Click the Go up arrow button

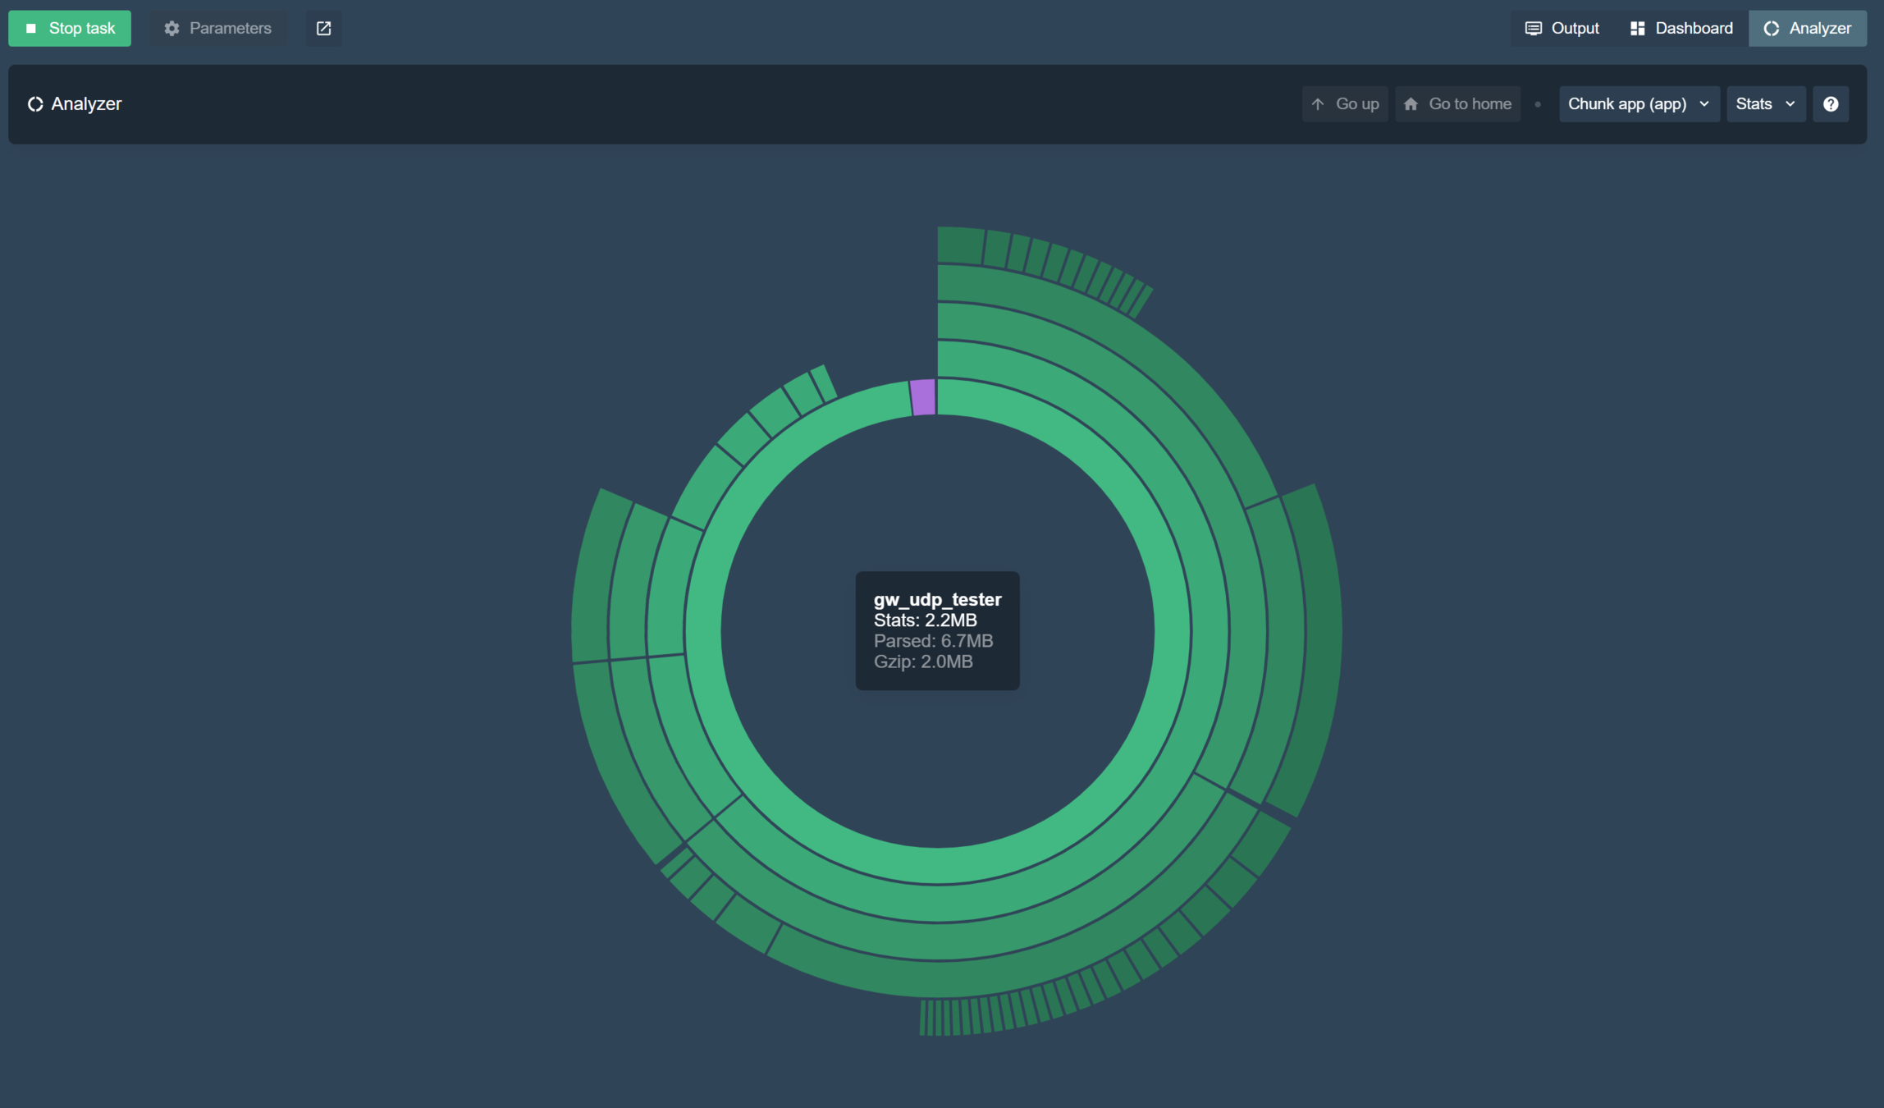click(x=1345, y=104)
